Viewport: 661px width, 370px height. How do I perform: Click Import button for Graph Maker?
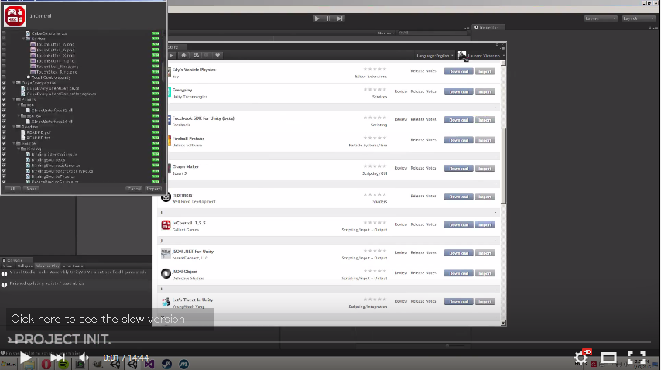pos(485,169)
